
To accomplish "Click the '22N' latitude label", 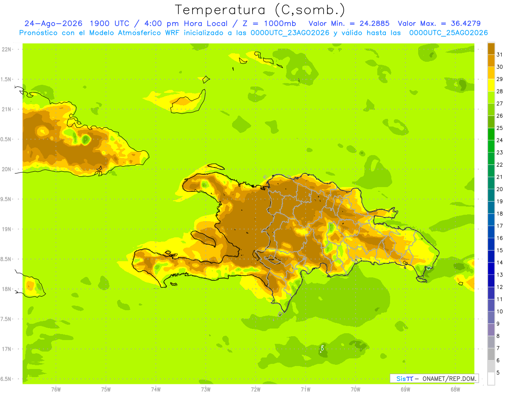I will point(7,49).
